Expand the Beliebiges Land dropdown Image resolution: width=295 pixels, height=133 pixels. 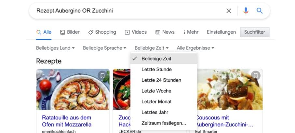55,48
